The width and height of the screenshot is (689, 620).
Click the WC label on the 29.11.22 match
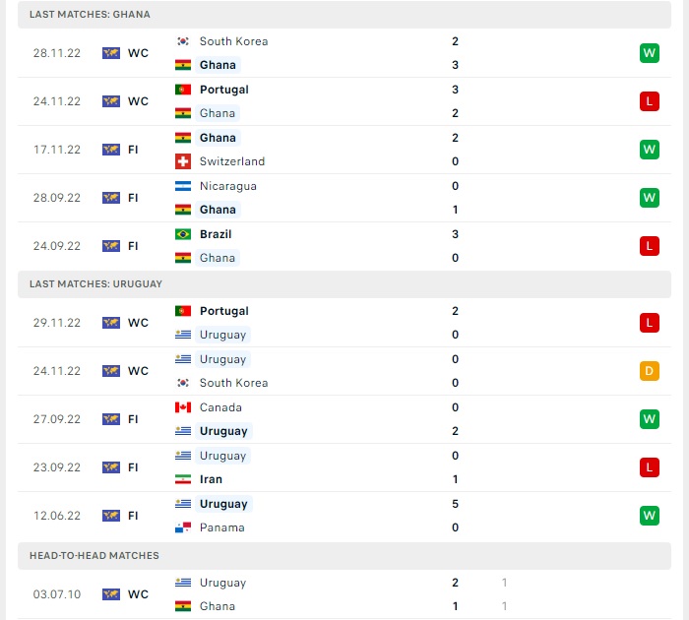click(138, 323)
